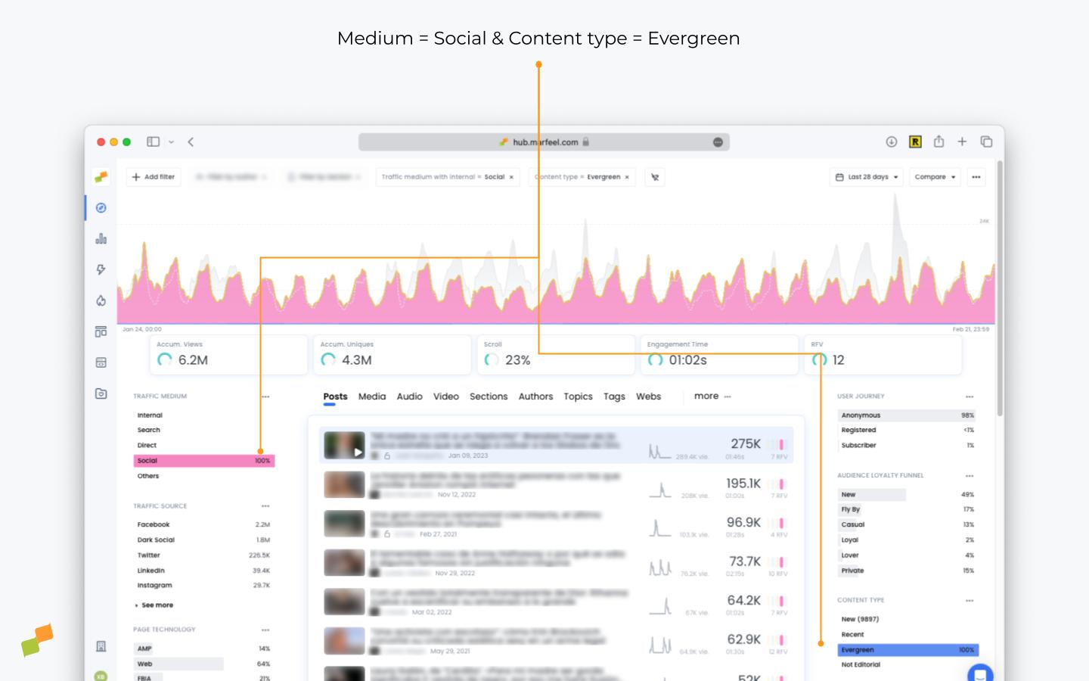Viewport: 1089px width, 681px height.
Task: Open the bar chart analytics icon in sidebar
Action: (x=101, y=238)
